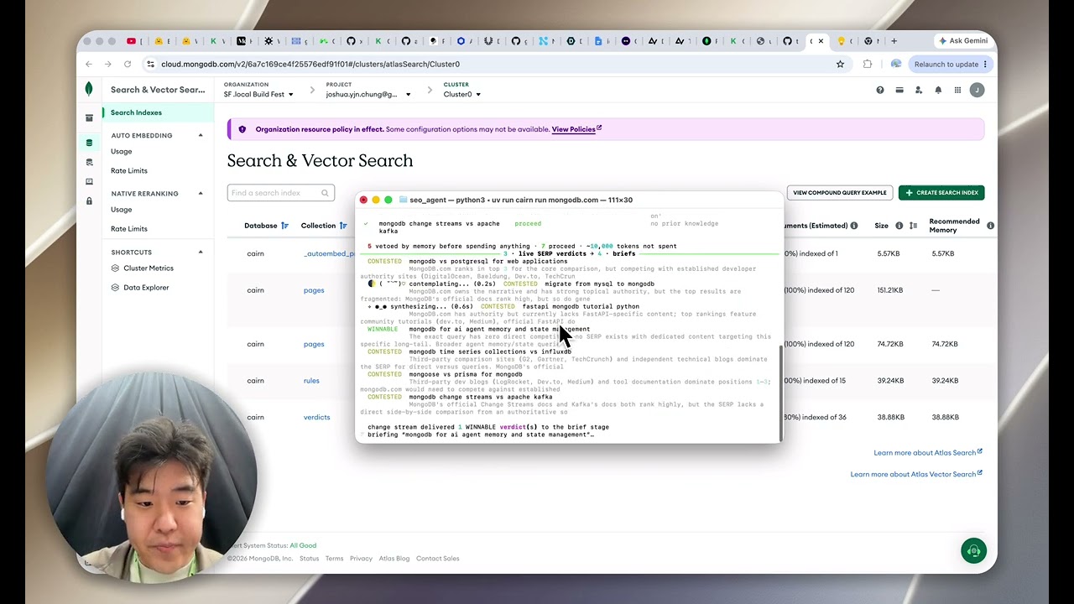The height and width of the screenshot is (604, 1074).
Task: Click the Search & Vector Search heading
Action: [x=320, y=161]
